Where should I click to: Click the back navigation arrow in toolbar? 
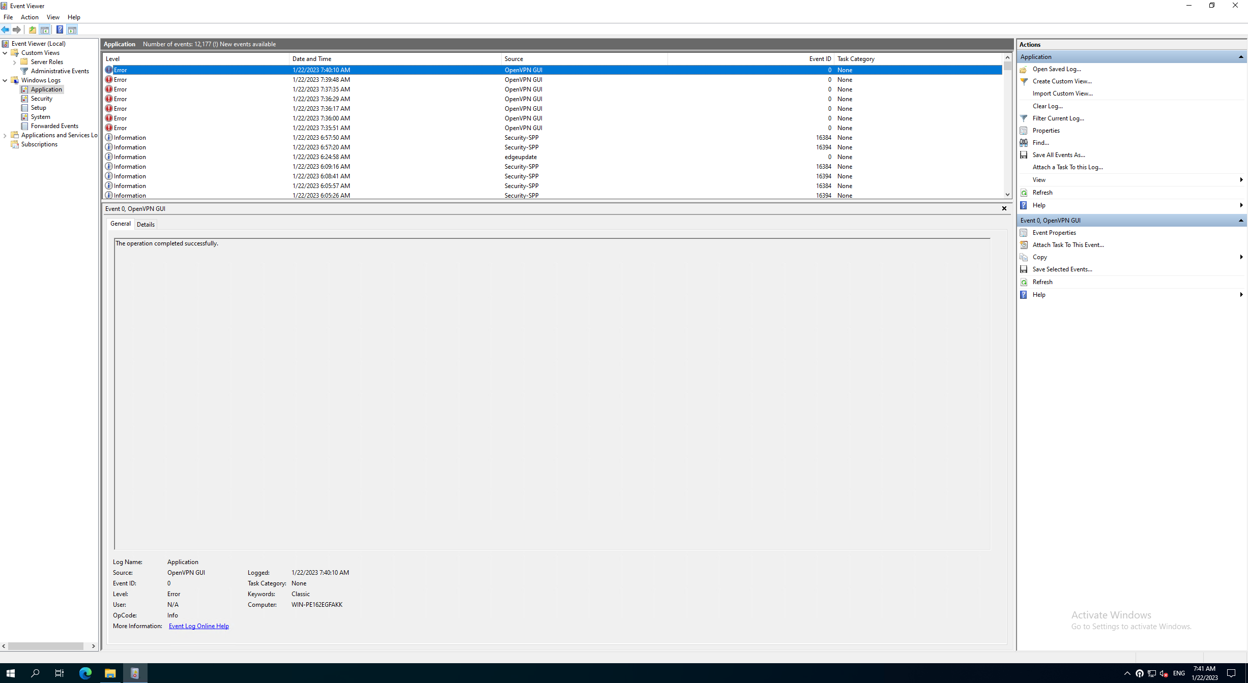(x=6, y=29)
